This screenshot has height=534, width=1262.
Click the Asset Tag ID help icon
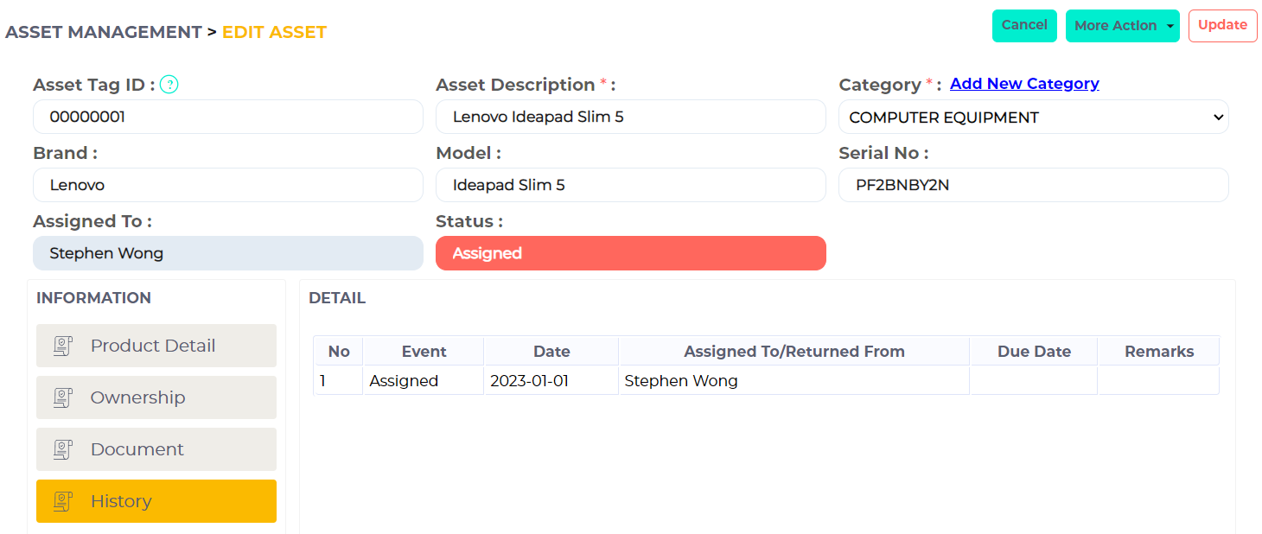coord(169,85)
